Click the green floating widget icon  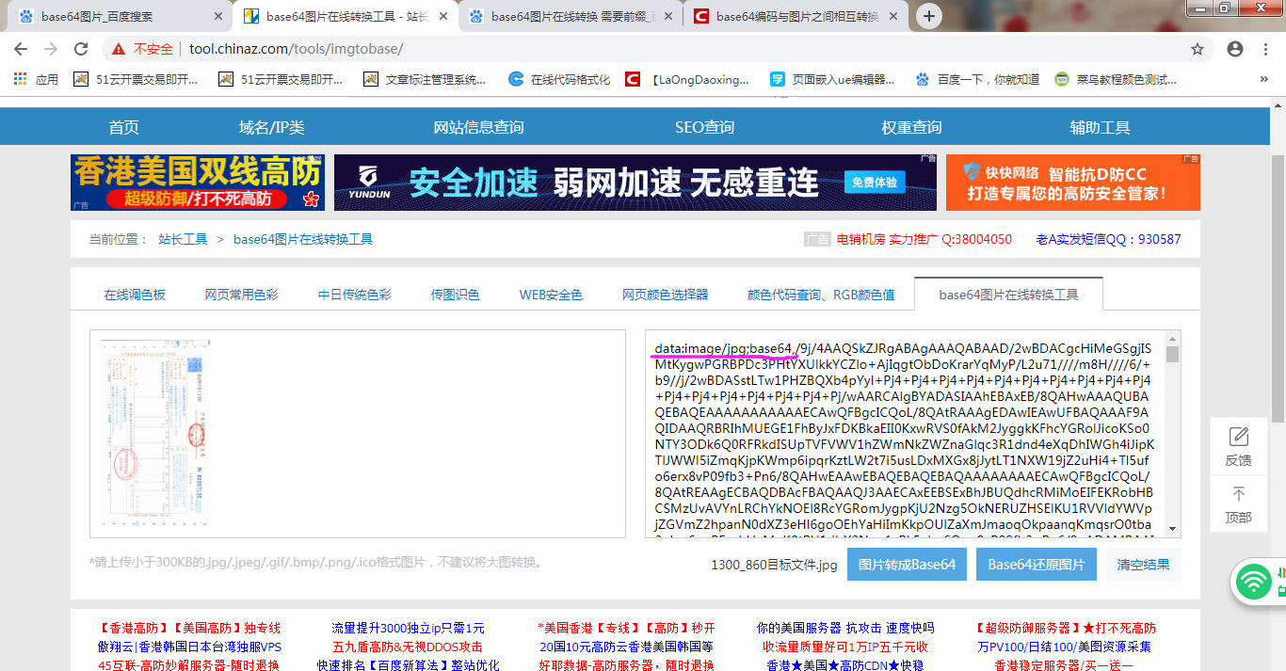(1252, 582)
